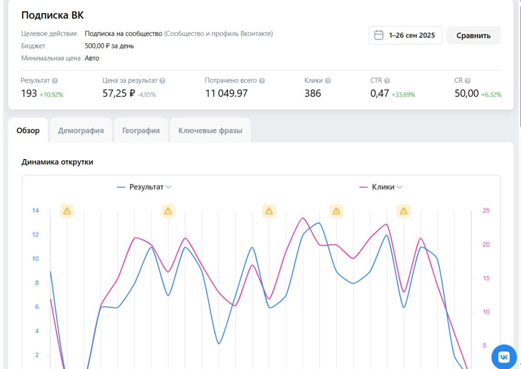This screenshot has height=369, width=521.
Task: Click the fourth warning marker on chart
Action: click(336, 211)
